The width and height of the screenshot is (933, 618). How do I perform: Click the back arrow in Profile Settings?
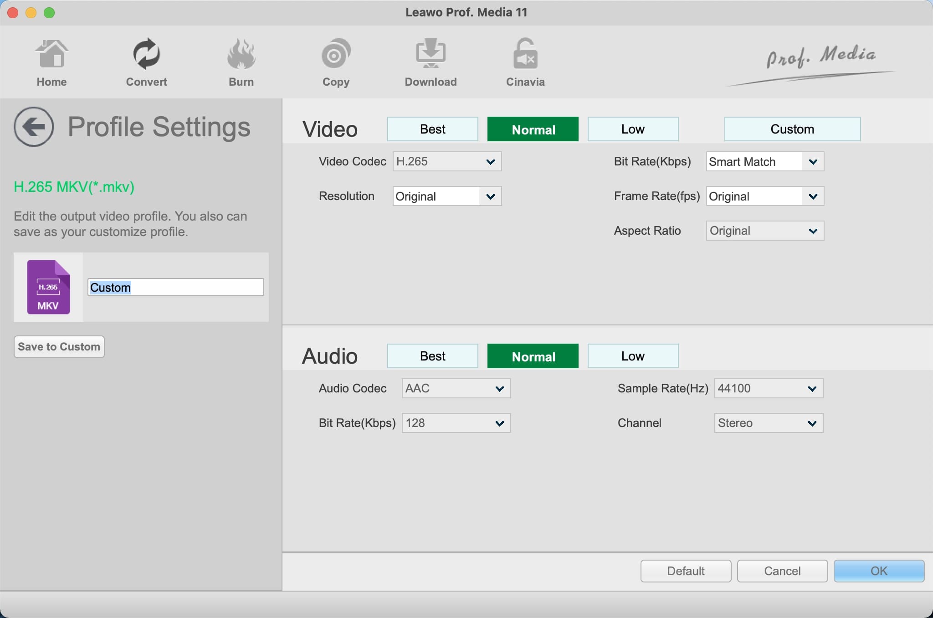(x=34, y=127)
